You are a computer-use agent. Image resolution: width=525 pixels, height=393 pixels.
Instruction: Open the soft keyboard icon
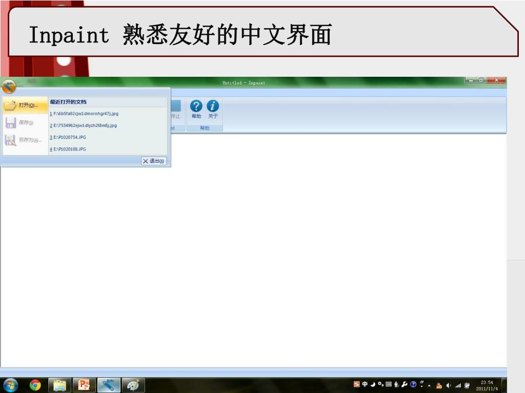[389, 384]
